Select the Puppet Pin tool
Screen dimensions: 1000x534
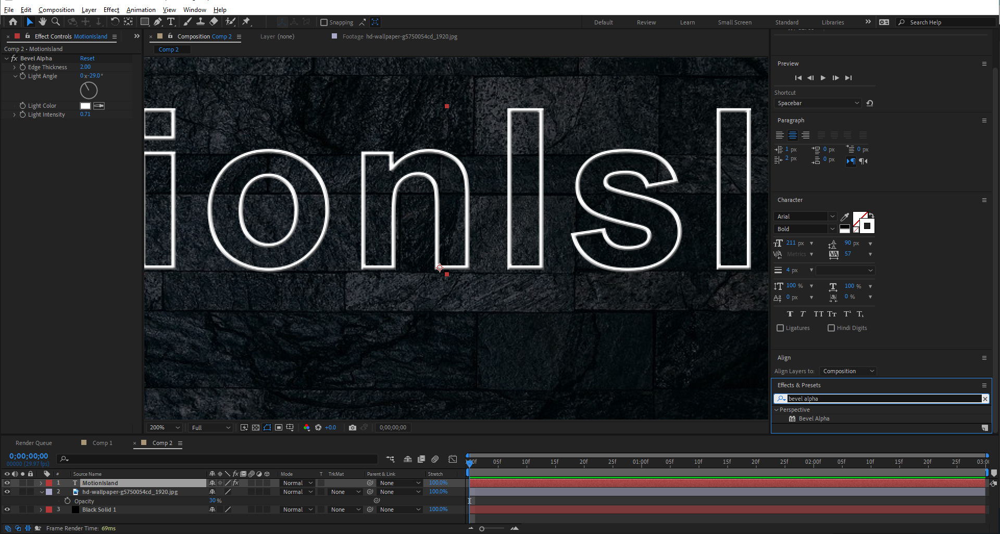click(x=246, y=22)
